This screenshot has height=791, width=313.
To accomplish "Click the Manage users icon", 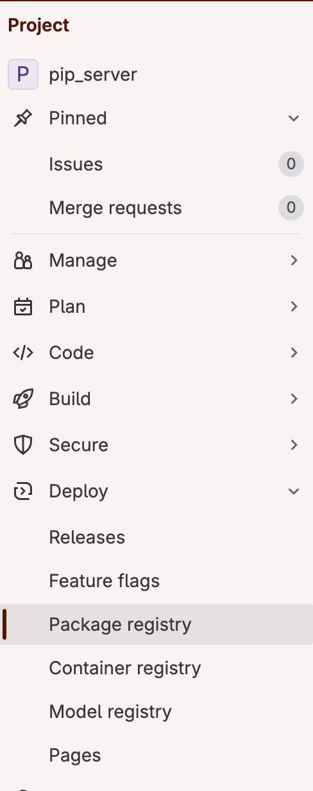I will 23,260.
